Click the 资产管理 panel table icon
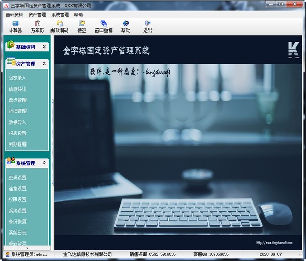This screenshot has width=306, height=261. [x=11, y=62]
